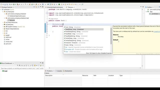Select printDate() in the Outline view
Viewport: 160px width, 90px height.
(155, 14)
